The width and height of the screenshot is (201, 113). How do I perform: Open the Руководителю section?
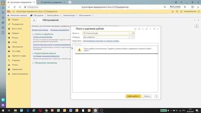(x=18, y=24)
